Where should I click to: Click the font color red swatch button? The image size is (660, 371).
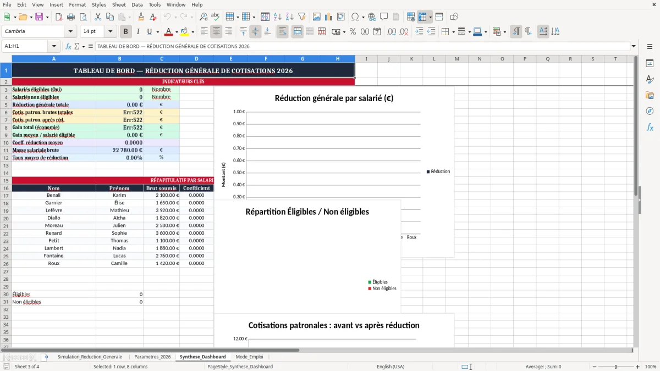pos(169,32)
